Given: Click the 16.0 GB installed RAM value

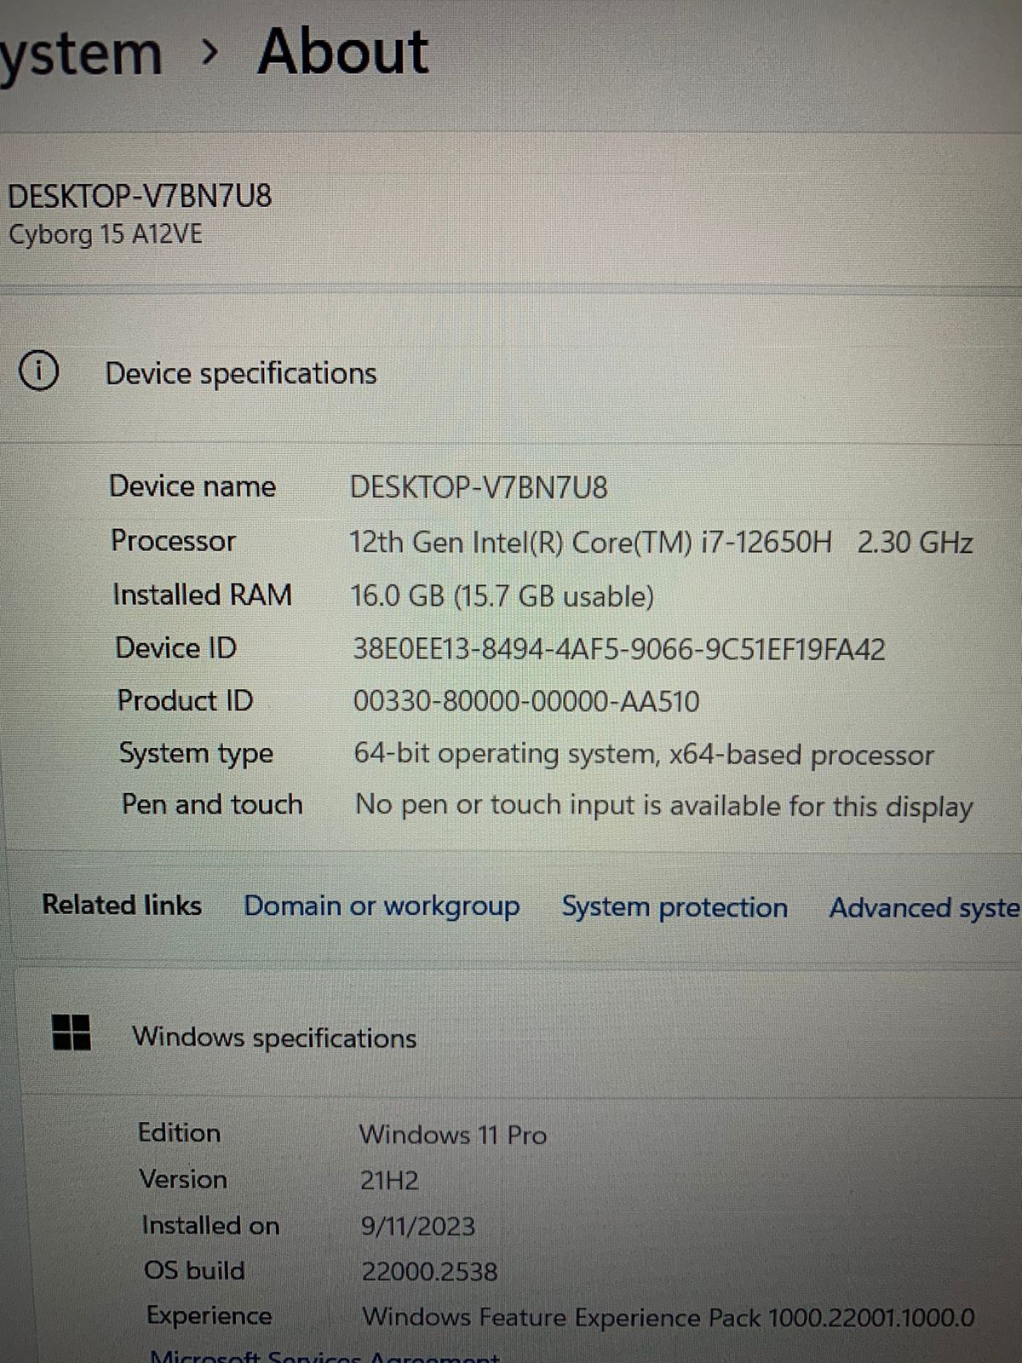Looking at the screenshot, I should pyautogui.click(x=502, y=595).
